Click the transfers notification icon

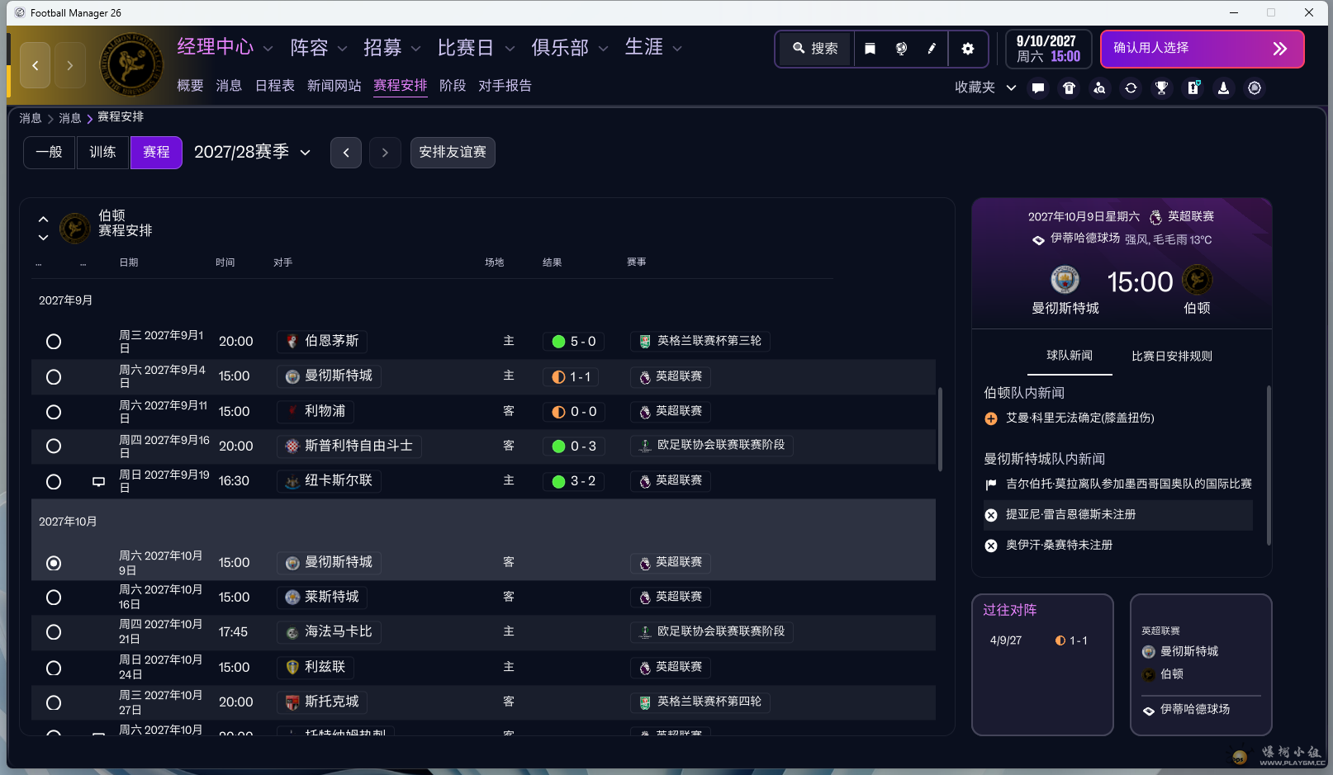pos(1193,87)
